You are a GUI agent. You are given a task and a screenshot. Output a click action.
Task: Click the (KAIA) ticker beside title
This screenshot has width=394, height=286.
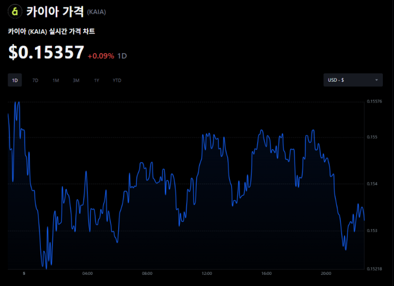click(x=96, y=12)
